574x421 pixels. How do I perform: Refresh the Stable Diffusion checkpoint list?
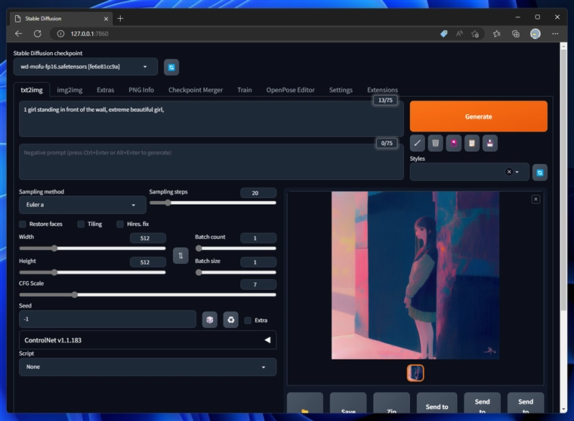click(x=171, y=67)
